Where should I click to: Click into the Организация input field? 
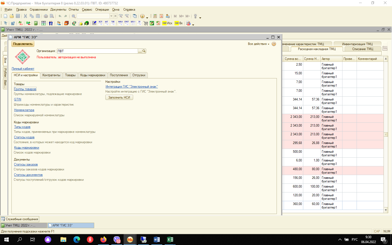pos(97,51)
